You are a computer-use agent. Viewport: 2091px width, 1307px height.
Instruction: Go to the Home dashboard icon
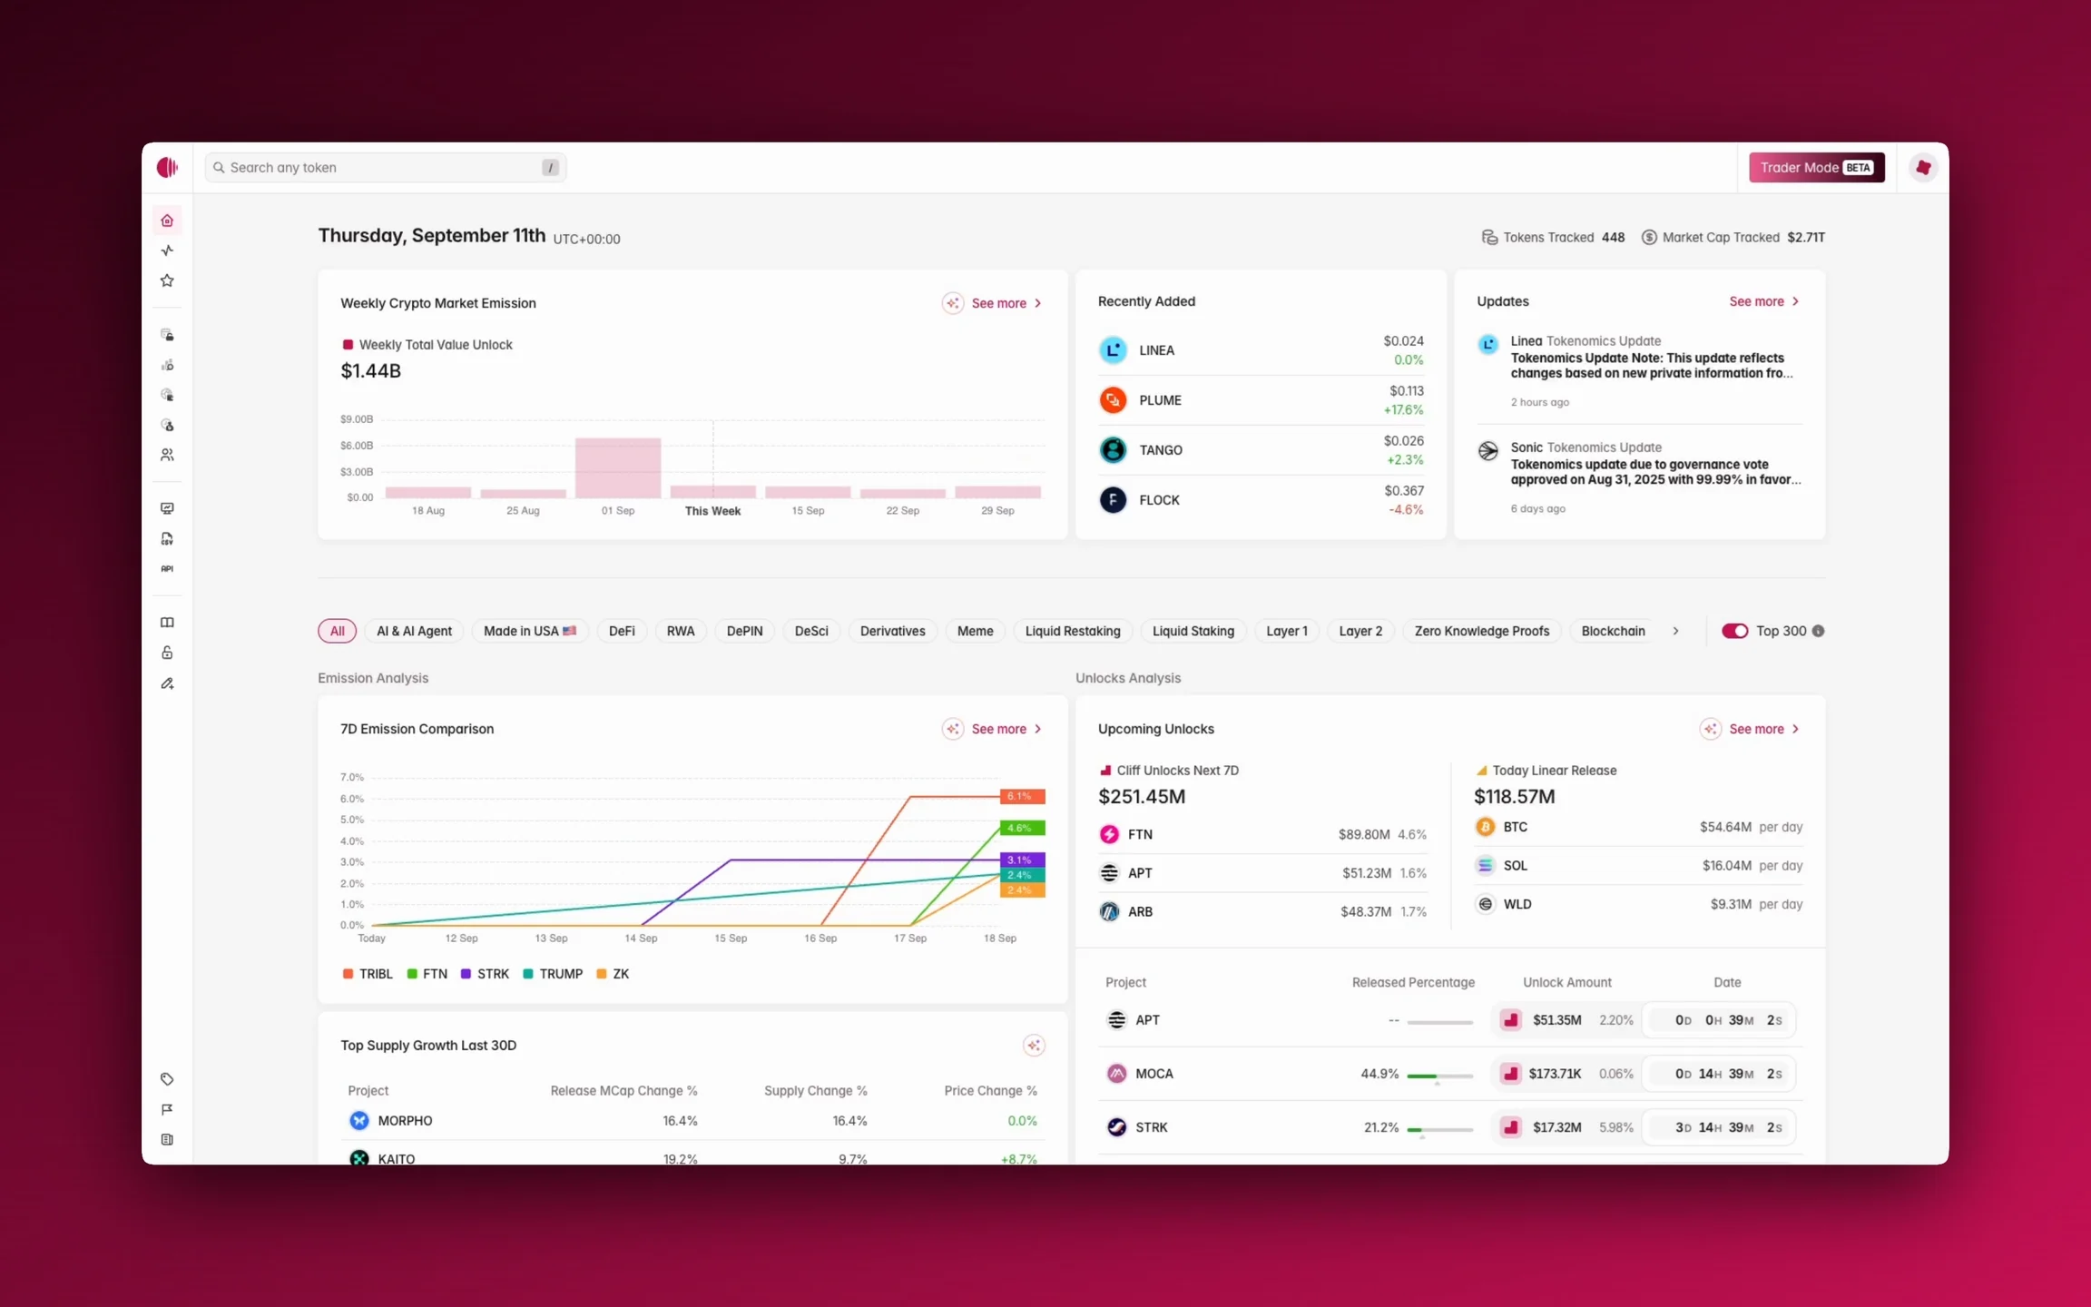pyautogui.click(x=167, y=221)
